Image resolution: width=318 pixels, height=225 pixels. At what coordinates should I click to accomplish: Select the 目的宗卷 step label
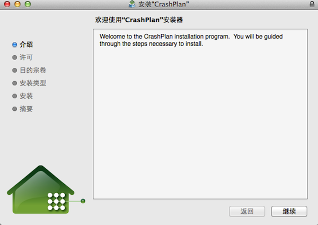[33, 70]
